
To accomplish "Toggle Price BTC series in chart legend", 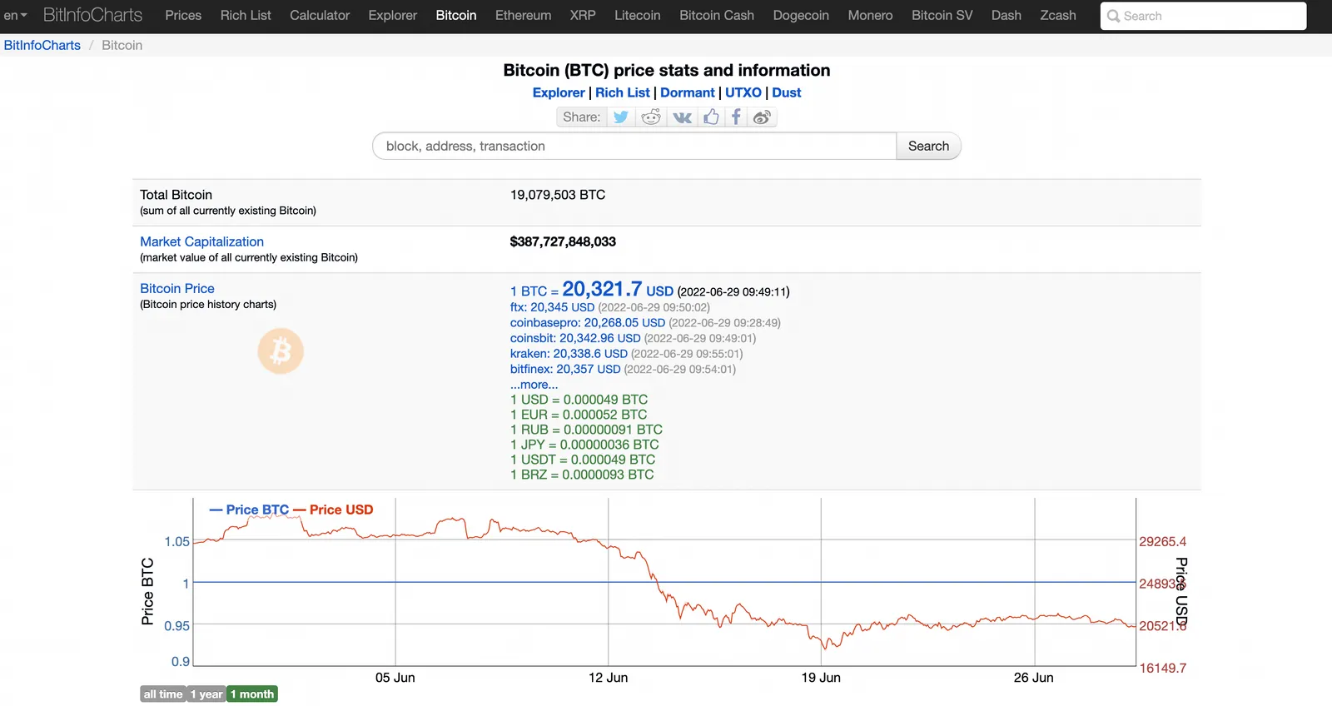I will pyautogui.click(x=249, y=510).
